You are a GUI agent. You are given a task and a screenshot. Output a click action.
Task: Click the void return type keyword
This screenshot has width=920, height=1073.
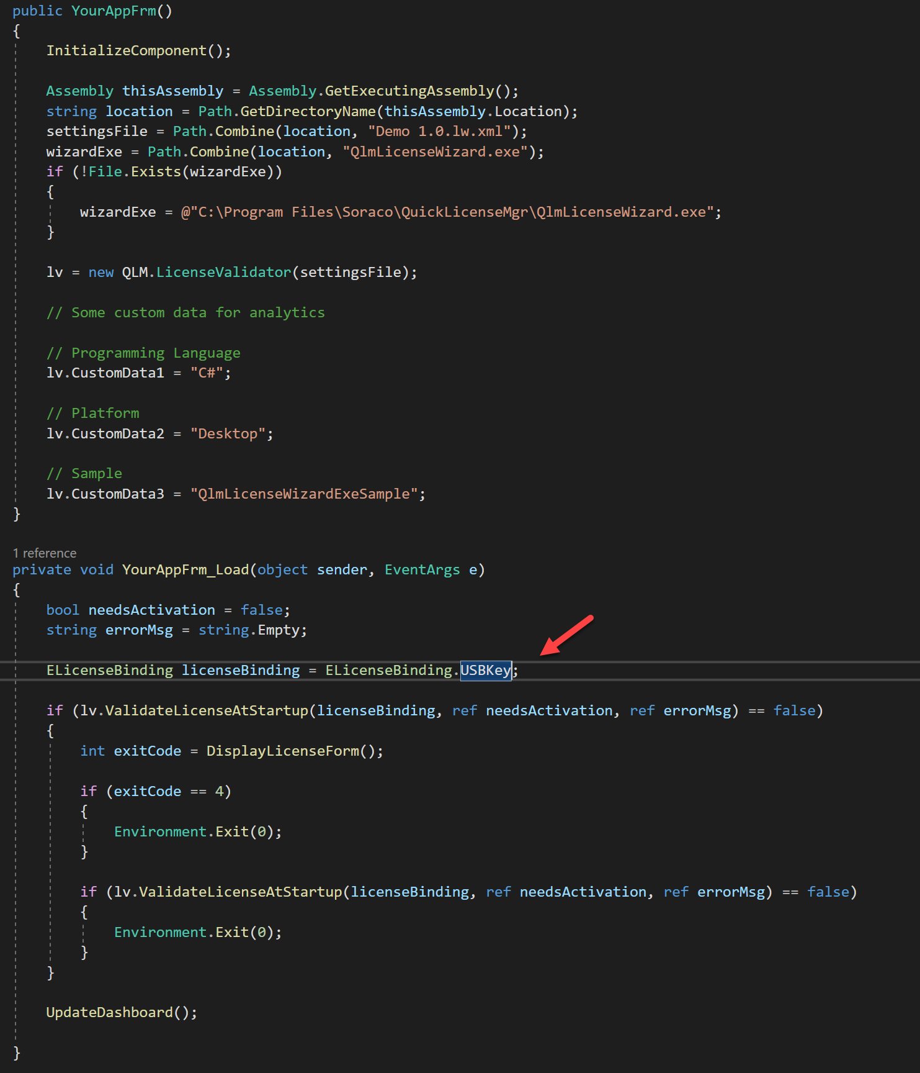pyautogui.click(x=97, y=569)
